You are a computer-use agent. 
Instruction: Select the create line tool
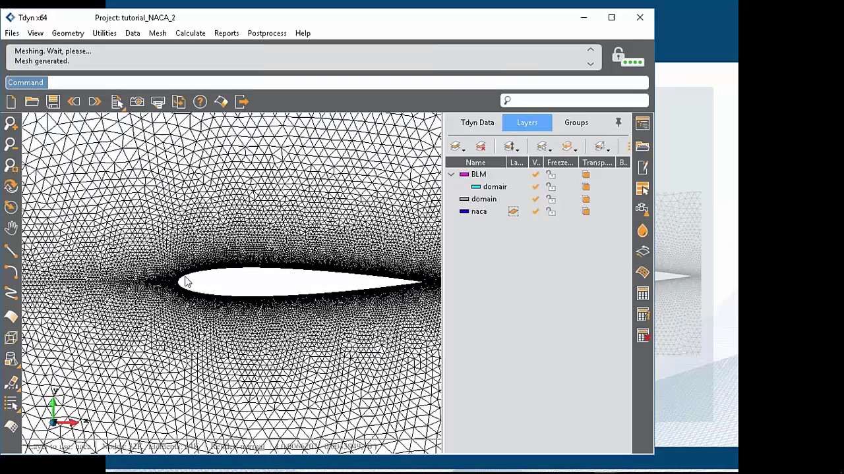point(11,250)
